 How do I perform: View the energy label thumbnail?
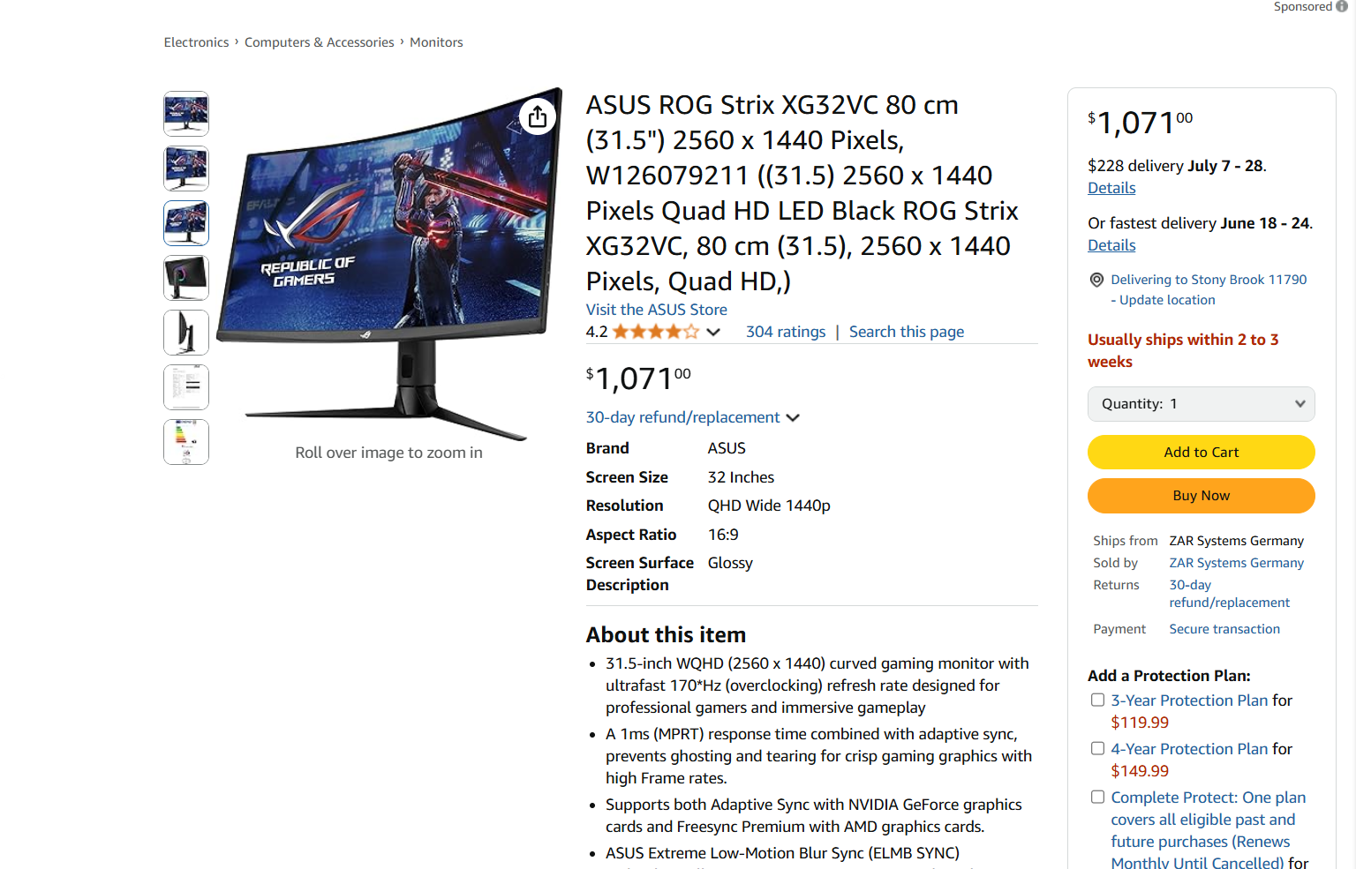click(x=186, y=442)
